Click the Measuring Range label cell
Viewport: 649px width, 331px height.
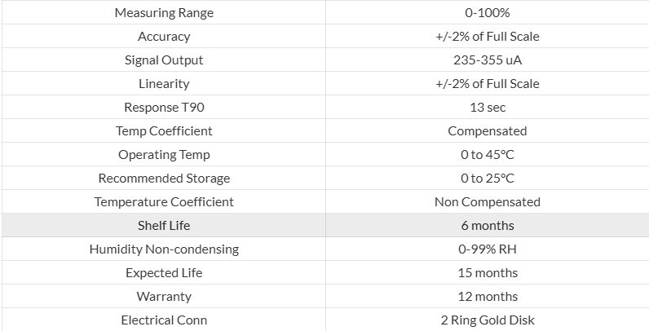164,13
